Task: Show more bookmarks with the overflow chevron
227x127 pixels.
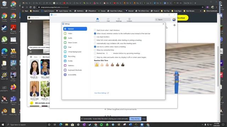Action: coord(200,11)
